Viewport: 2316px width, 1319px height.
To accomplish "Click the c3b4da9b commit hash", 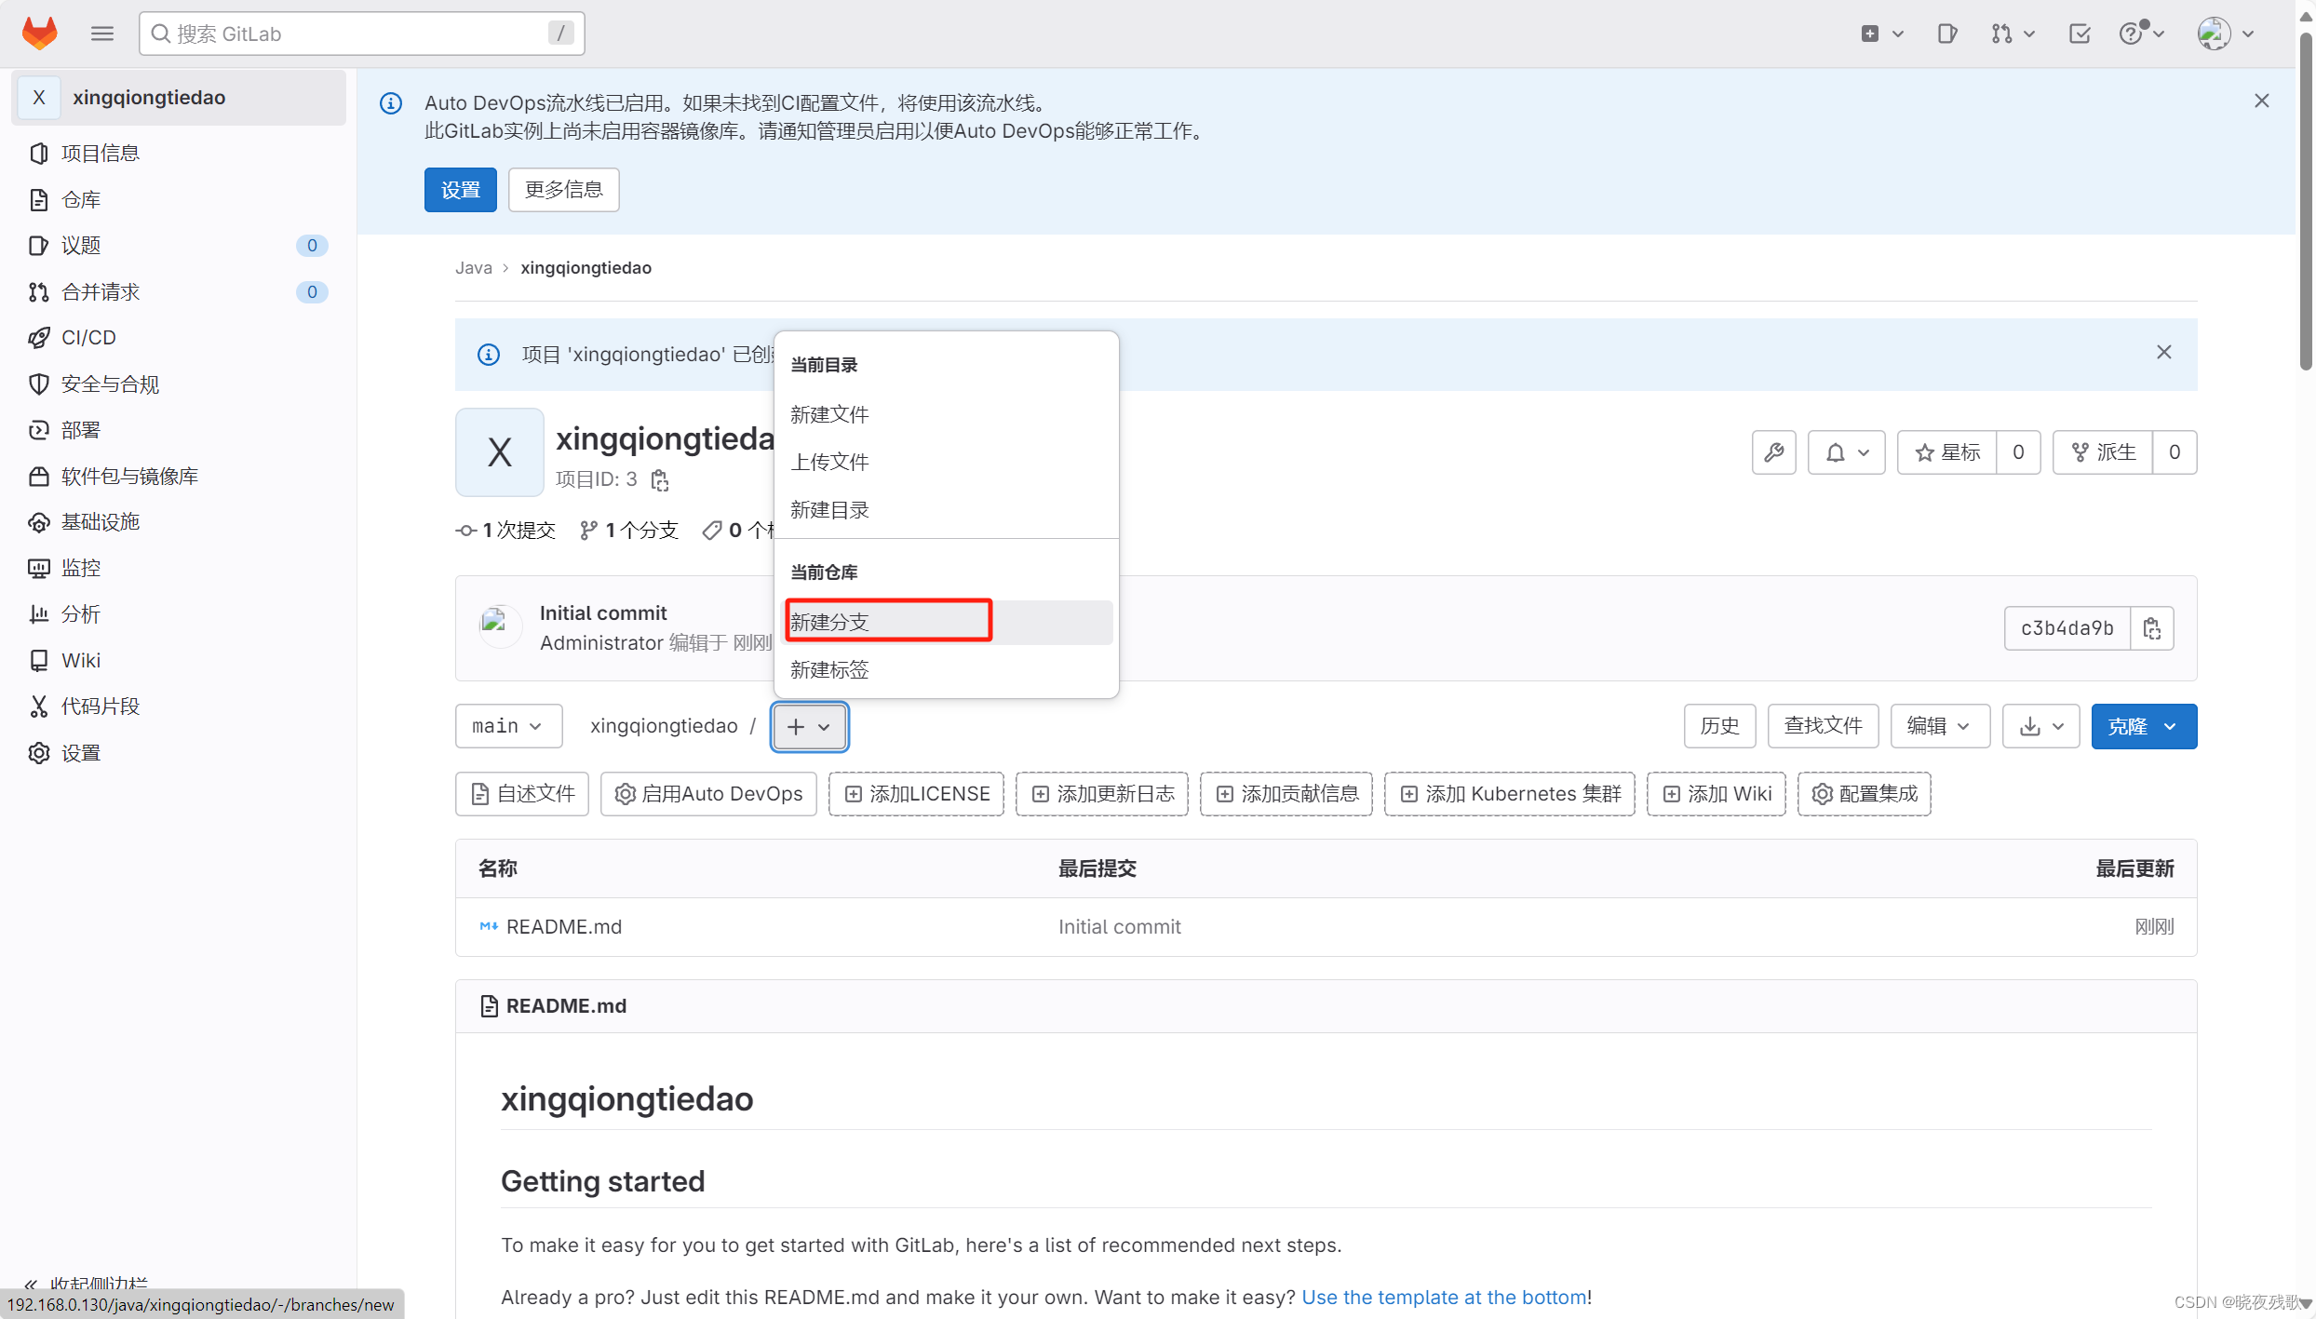I will tap(2067, 628).
